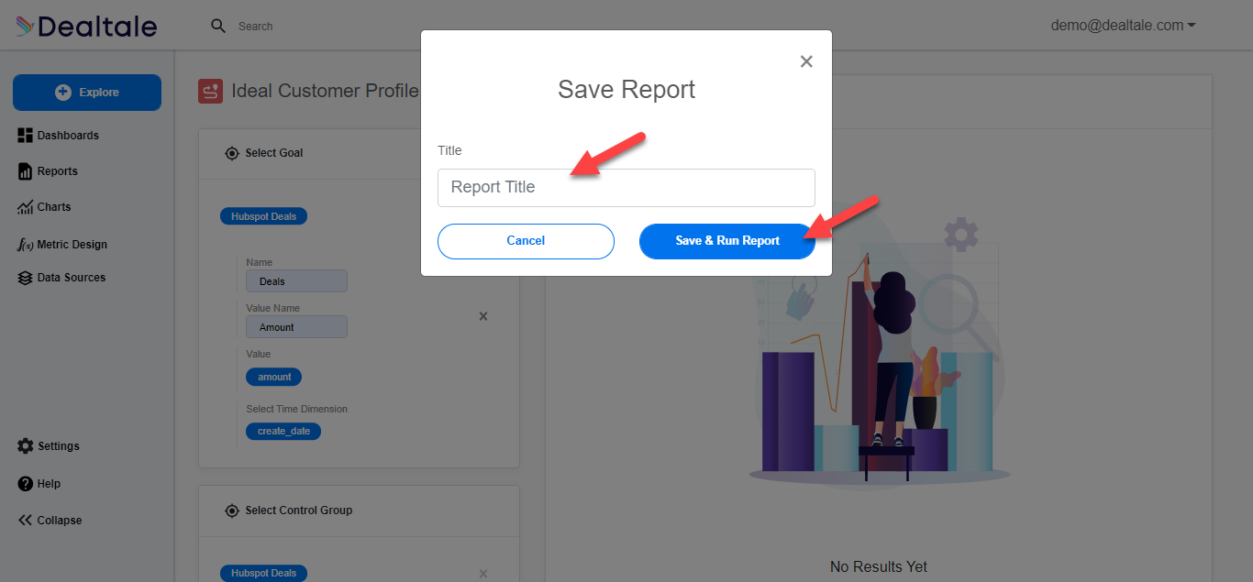Click into the Report Title field
1253x582 pixels.
coord(626,188)
